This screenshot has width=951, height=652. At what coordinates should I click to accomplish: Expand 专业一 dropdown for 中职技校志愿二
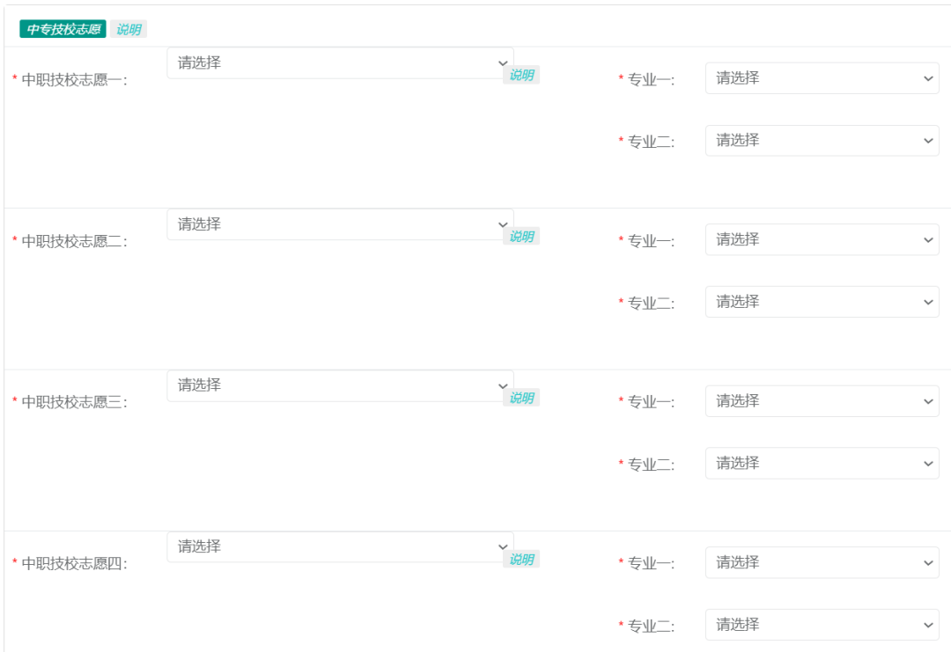click(x=822, y=239)
